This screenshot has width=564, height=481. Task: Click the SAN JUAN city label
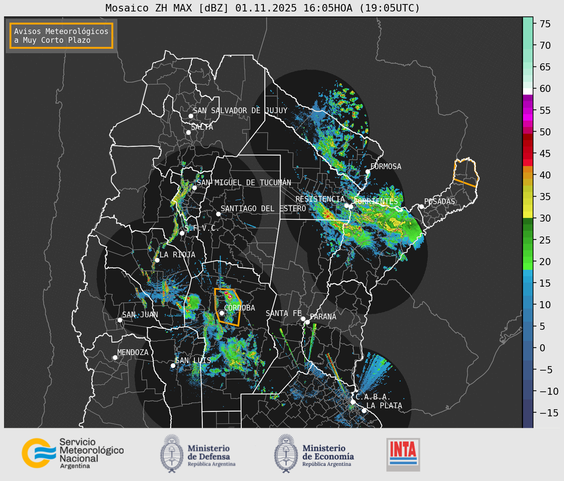(140, 315)
